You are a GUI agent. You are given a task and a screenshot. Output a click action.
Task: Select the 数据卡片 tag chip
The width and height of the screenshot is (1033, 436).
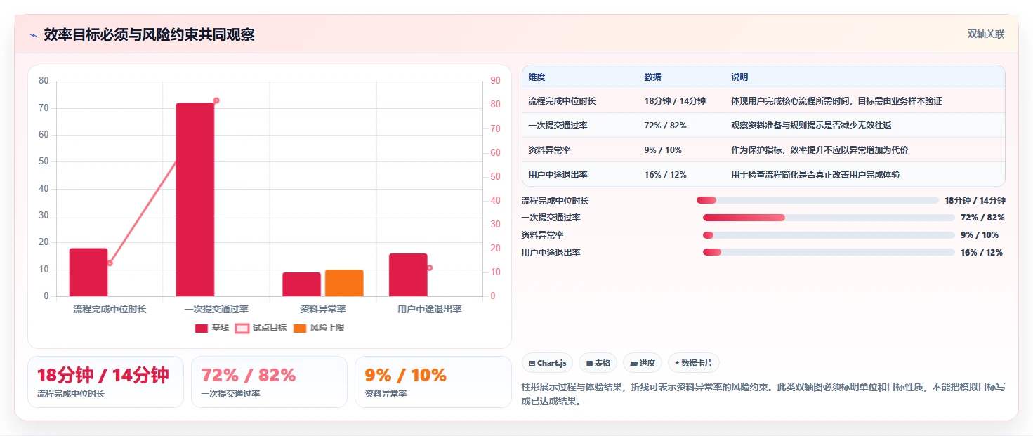point(694,363)
